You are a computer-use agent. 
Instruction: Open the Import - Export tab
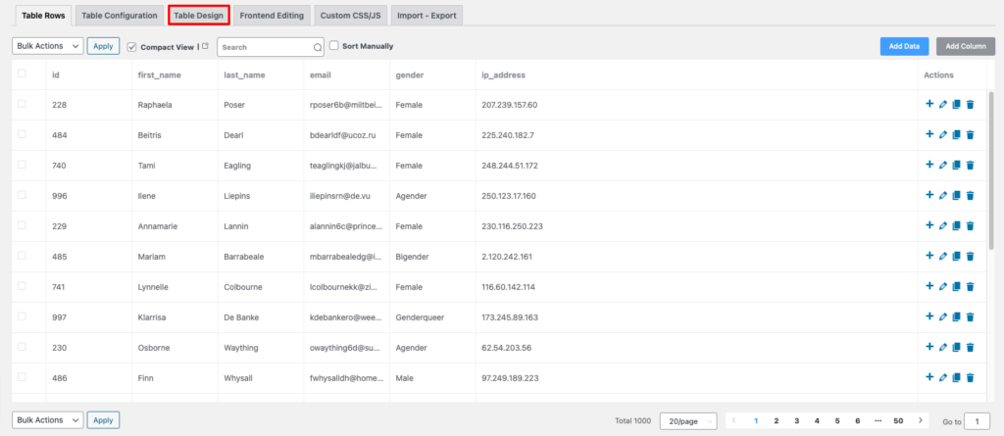click(427, 16)
